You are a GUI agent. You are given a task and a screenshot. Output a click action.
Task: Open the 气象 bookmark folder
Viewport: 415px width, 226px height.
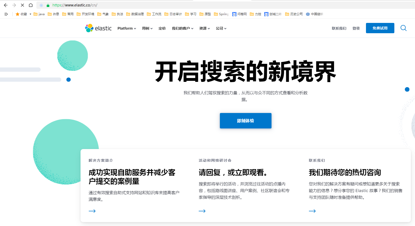[103, 14]
